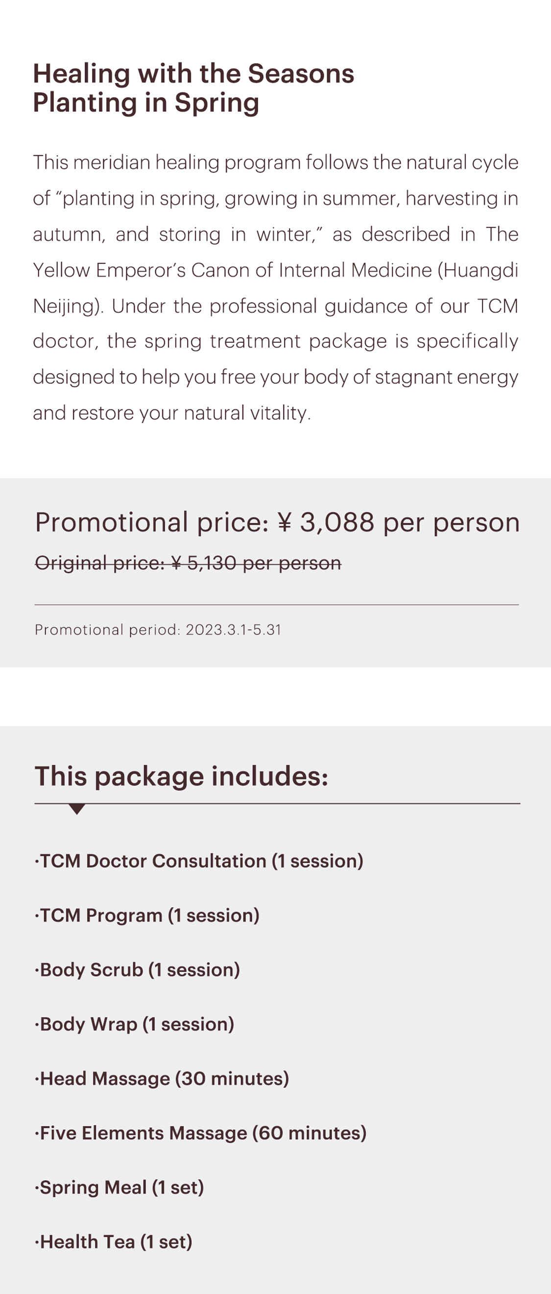Image resolution: width=551 pixels, height=1294 pixels.
Task: Tap the Head Massage (30 minutes) item
Action: [162, 1079]
